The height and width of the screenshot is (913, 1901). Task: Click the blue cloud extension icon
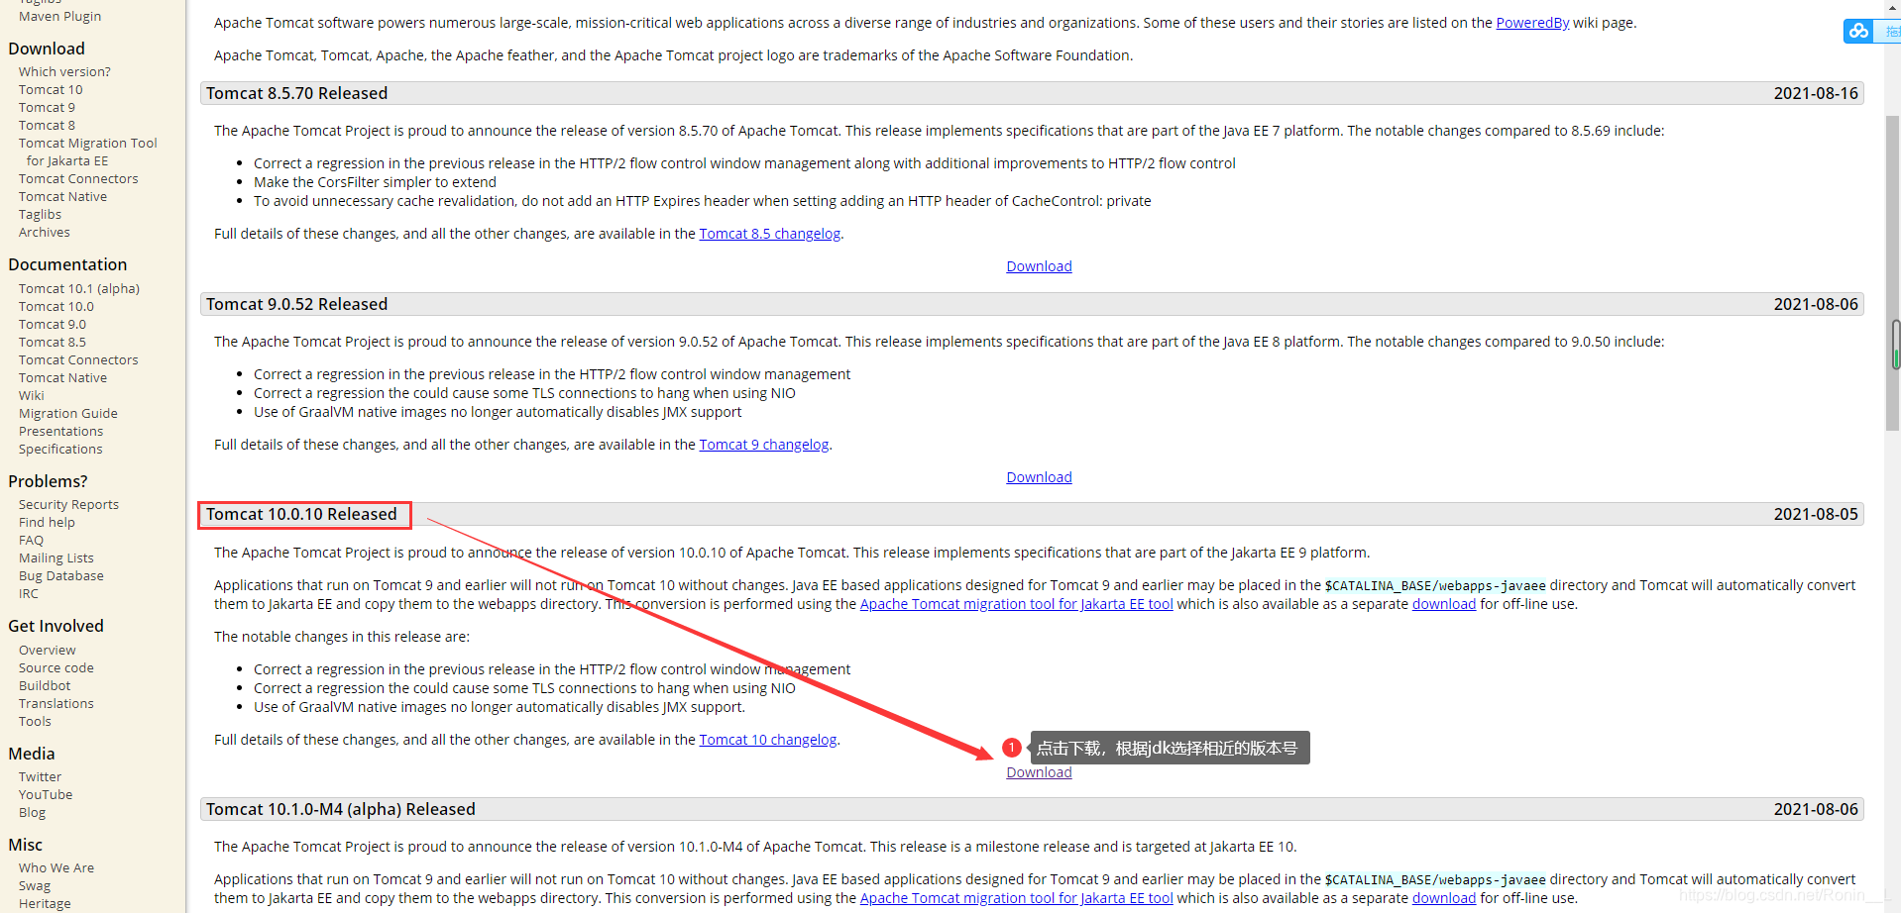1858,32
